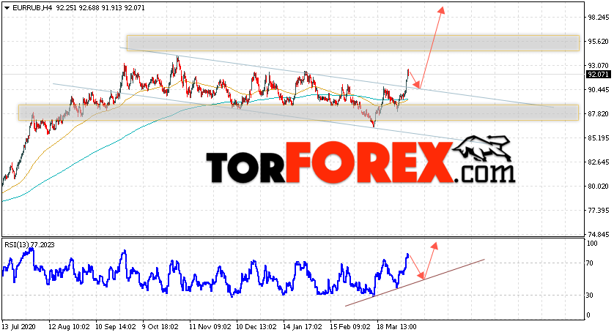Click the 74.845 price axis label

pos(599,235)
